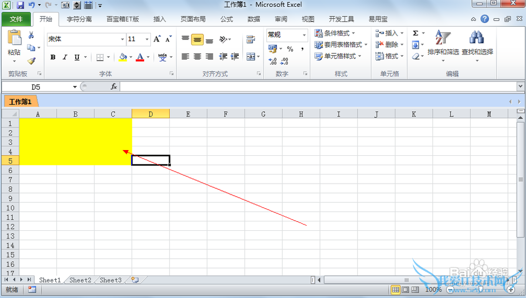The image size is (526, 298).
Task: Click the Wrap Text icon
Action: click(250, 39)
